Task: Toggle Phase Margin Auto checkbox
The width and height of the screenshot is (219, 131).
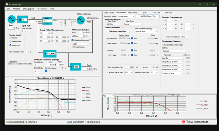Action: click(x=132, y=43)
